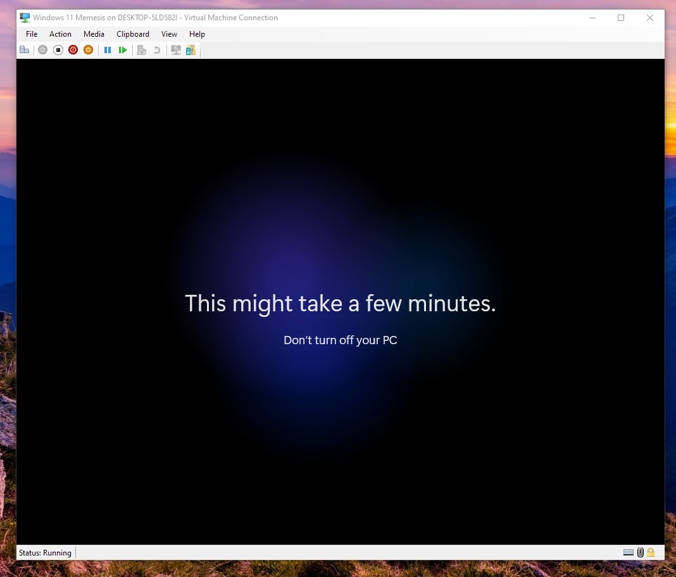Shut down the VM using the red power icon

click(x=73, y=50)
